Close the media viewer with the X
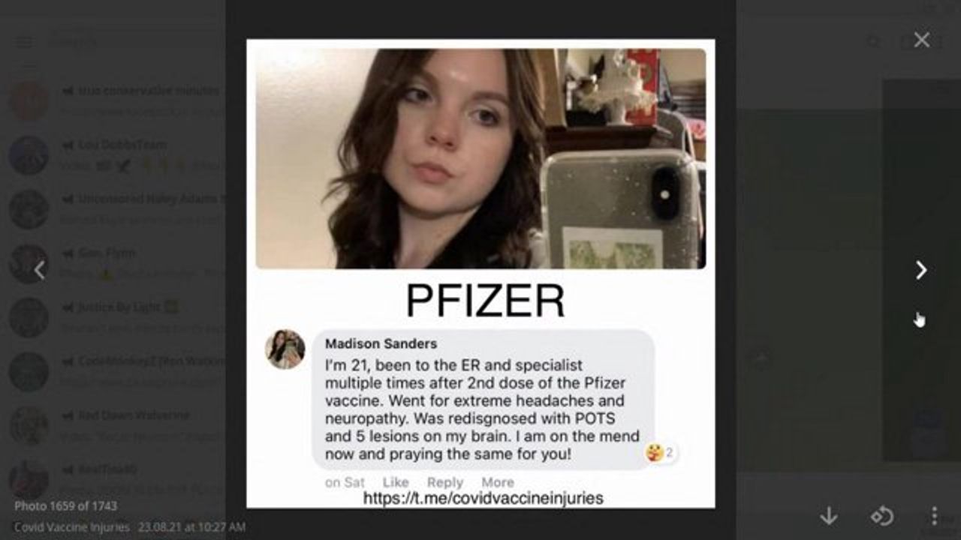 922,40
